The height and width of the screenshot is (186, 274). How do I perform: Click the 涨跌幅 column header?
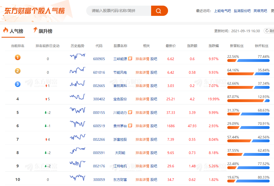(x=213, y=46)
